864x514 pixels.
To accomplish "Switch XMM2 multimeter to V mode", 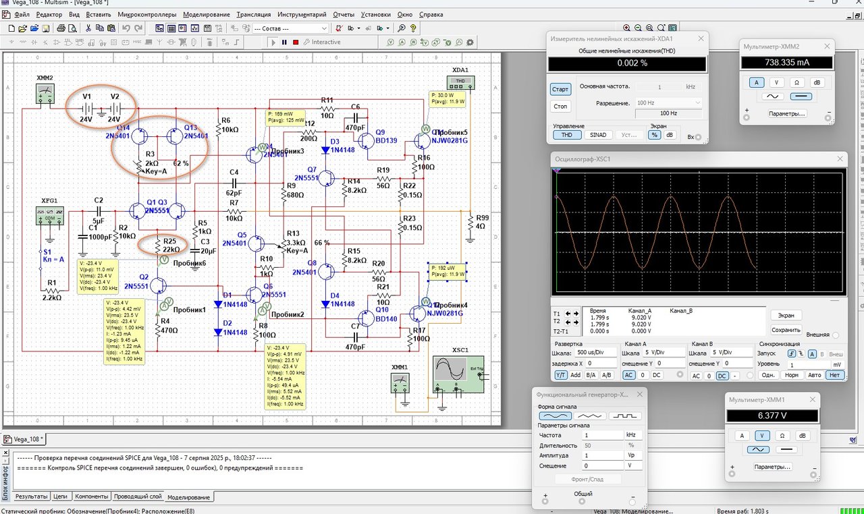I will (778, 82).
